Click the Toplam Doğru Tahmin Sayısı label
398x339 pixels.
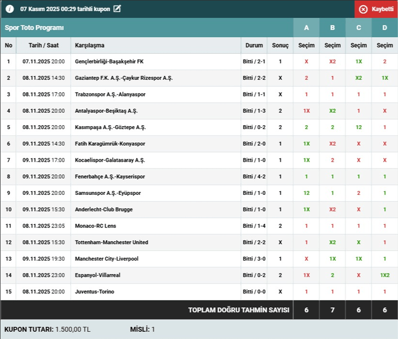(239, 310)
